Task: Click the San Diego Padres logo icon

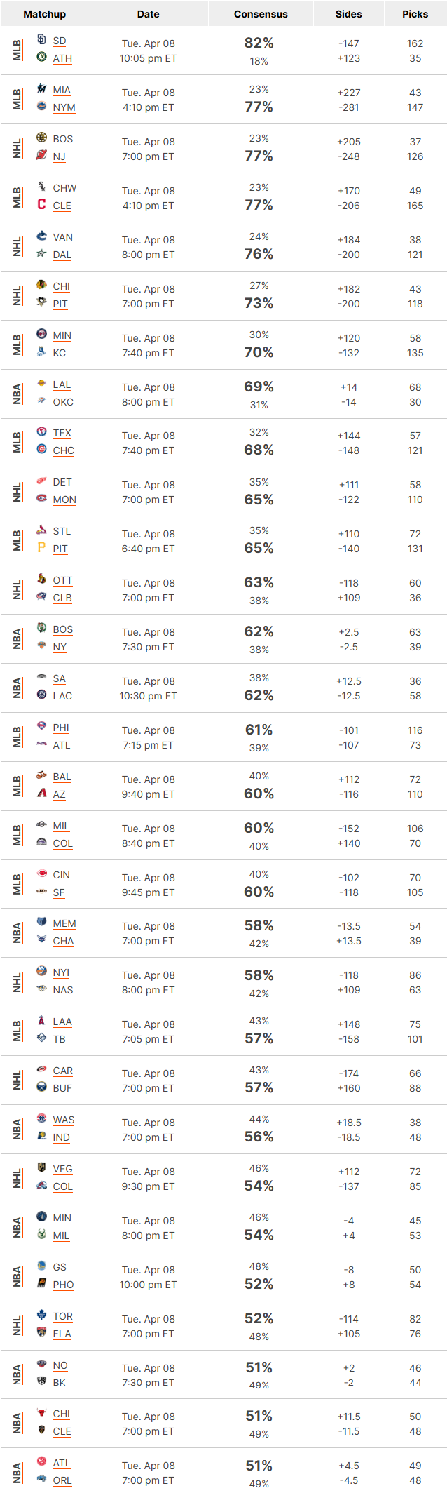Action: click(41, 39)
